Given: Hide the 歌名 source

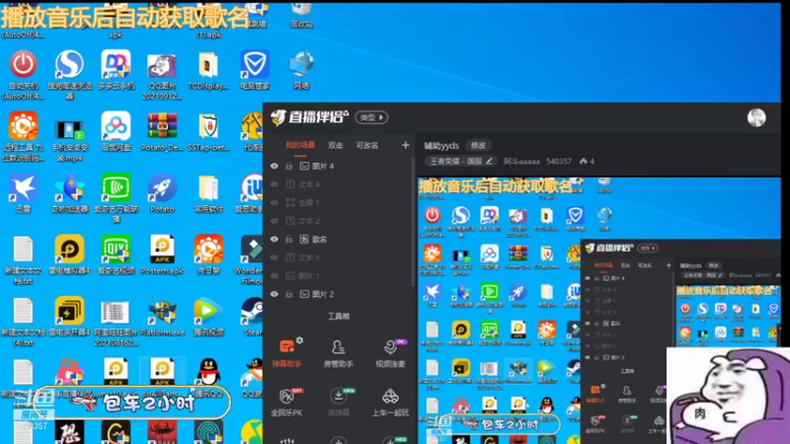Looking at the screenshot, I should [275, 239].
